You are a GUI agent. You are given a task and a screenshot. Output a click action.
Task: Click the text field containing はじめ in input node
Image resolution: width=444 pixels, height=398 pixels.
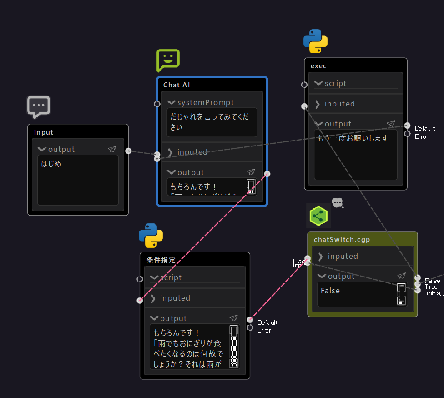click(77, 180)
